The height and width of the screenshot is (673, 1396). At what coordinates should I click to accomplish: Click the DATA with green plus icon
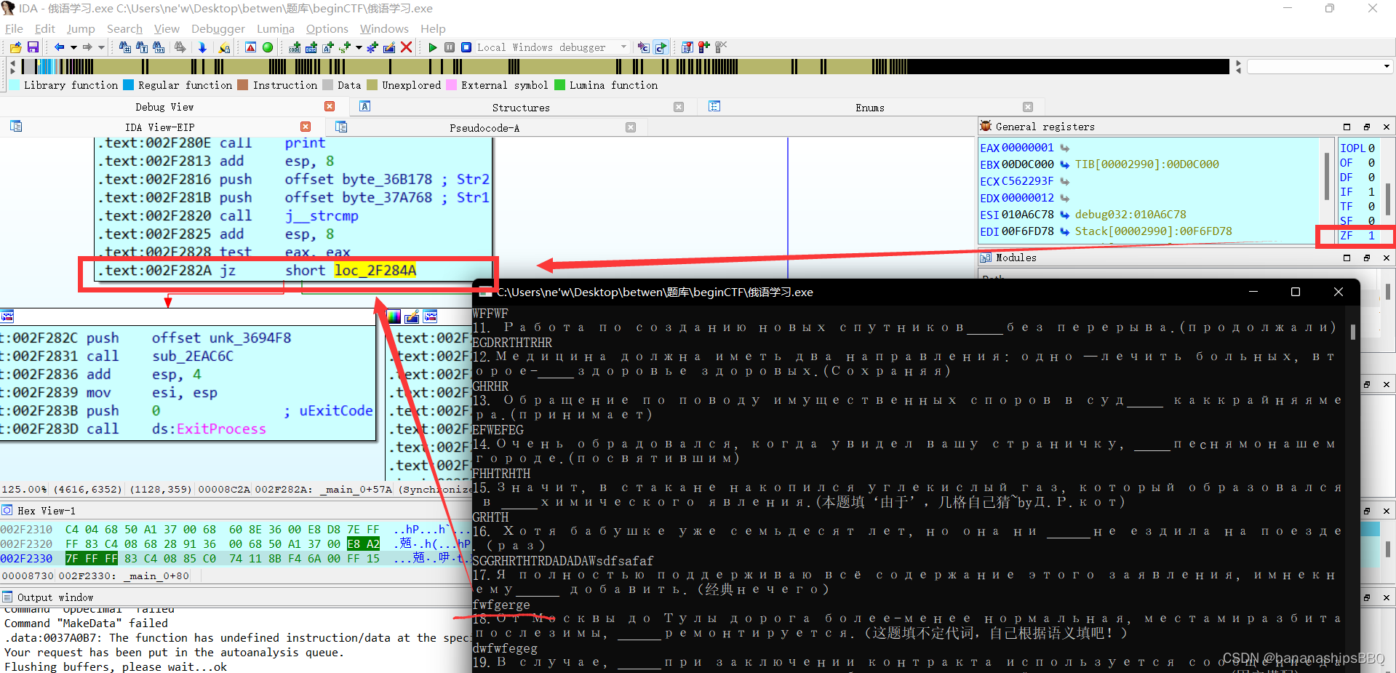[311, 47]
